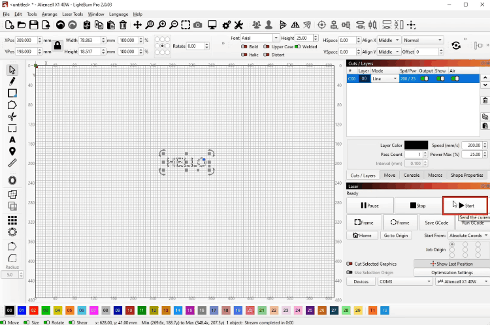Select the Edit Nodes tool
The image size is (490, 325).
coord(12,80)
